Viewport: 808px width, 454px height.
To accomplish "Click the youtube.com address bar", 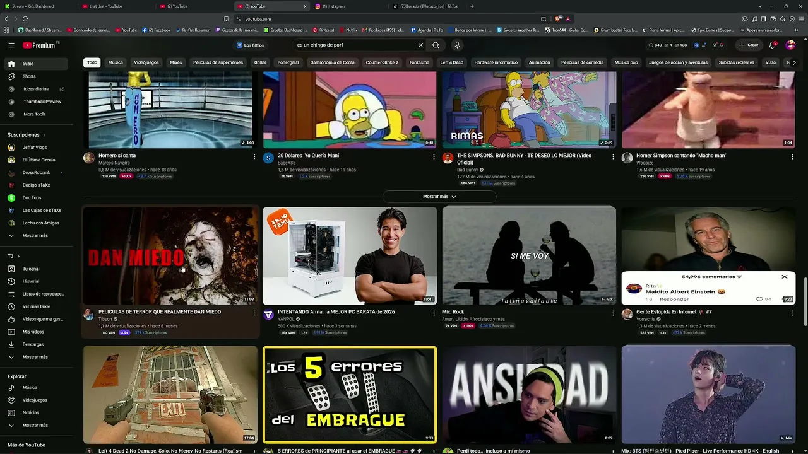I will [385, 19].
